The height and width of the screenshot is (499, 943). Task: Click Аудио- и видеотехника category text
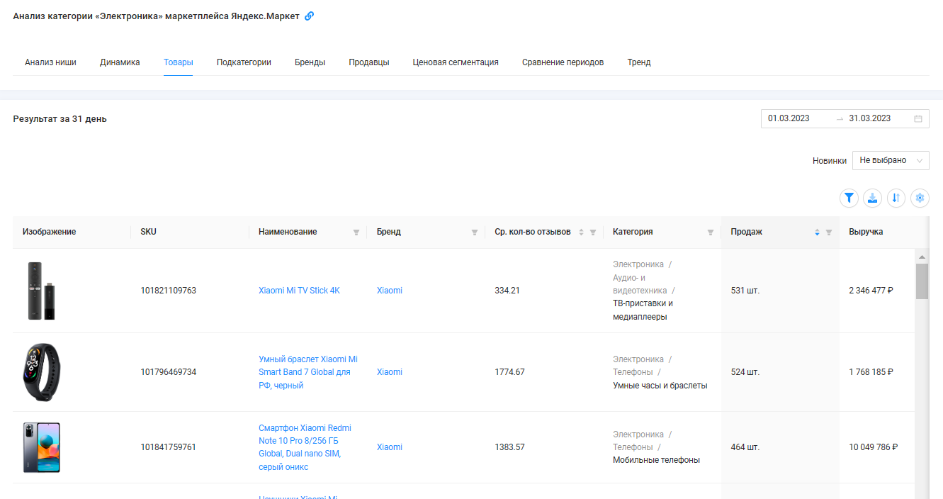click(x=640, y=284)
